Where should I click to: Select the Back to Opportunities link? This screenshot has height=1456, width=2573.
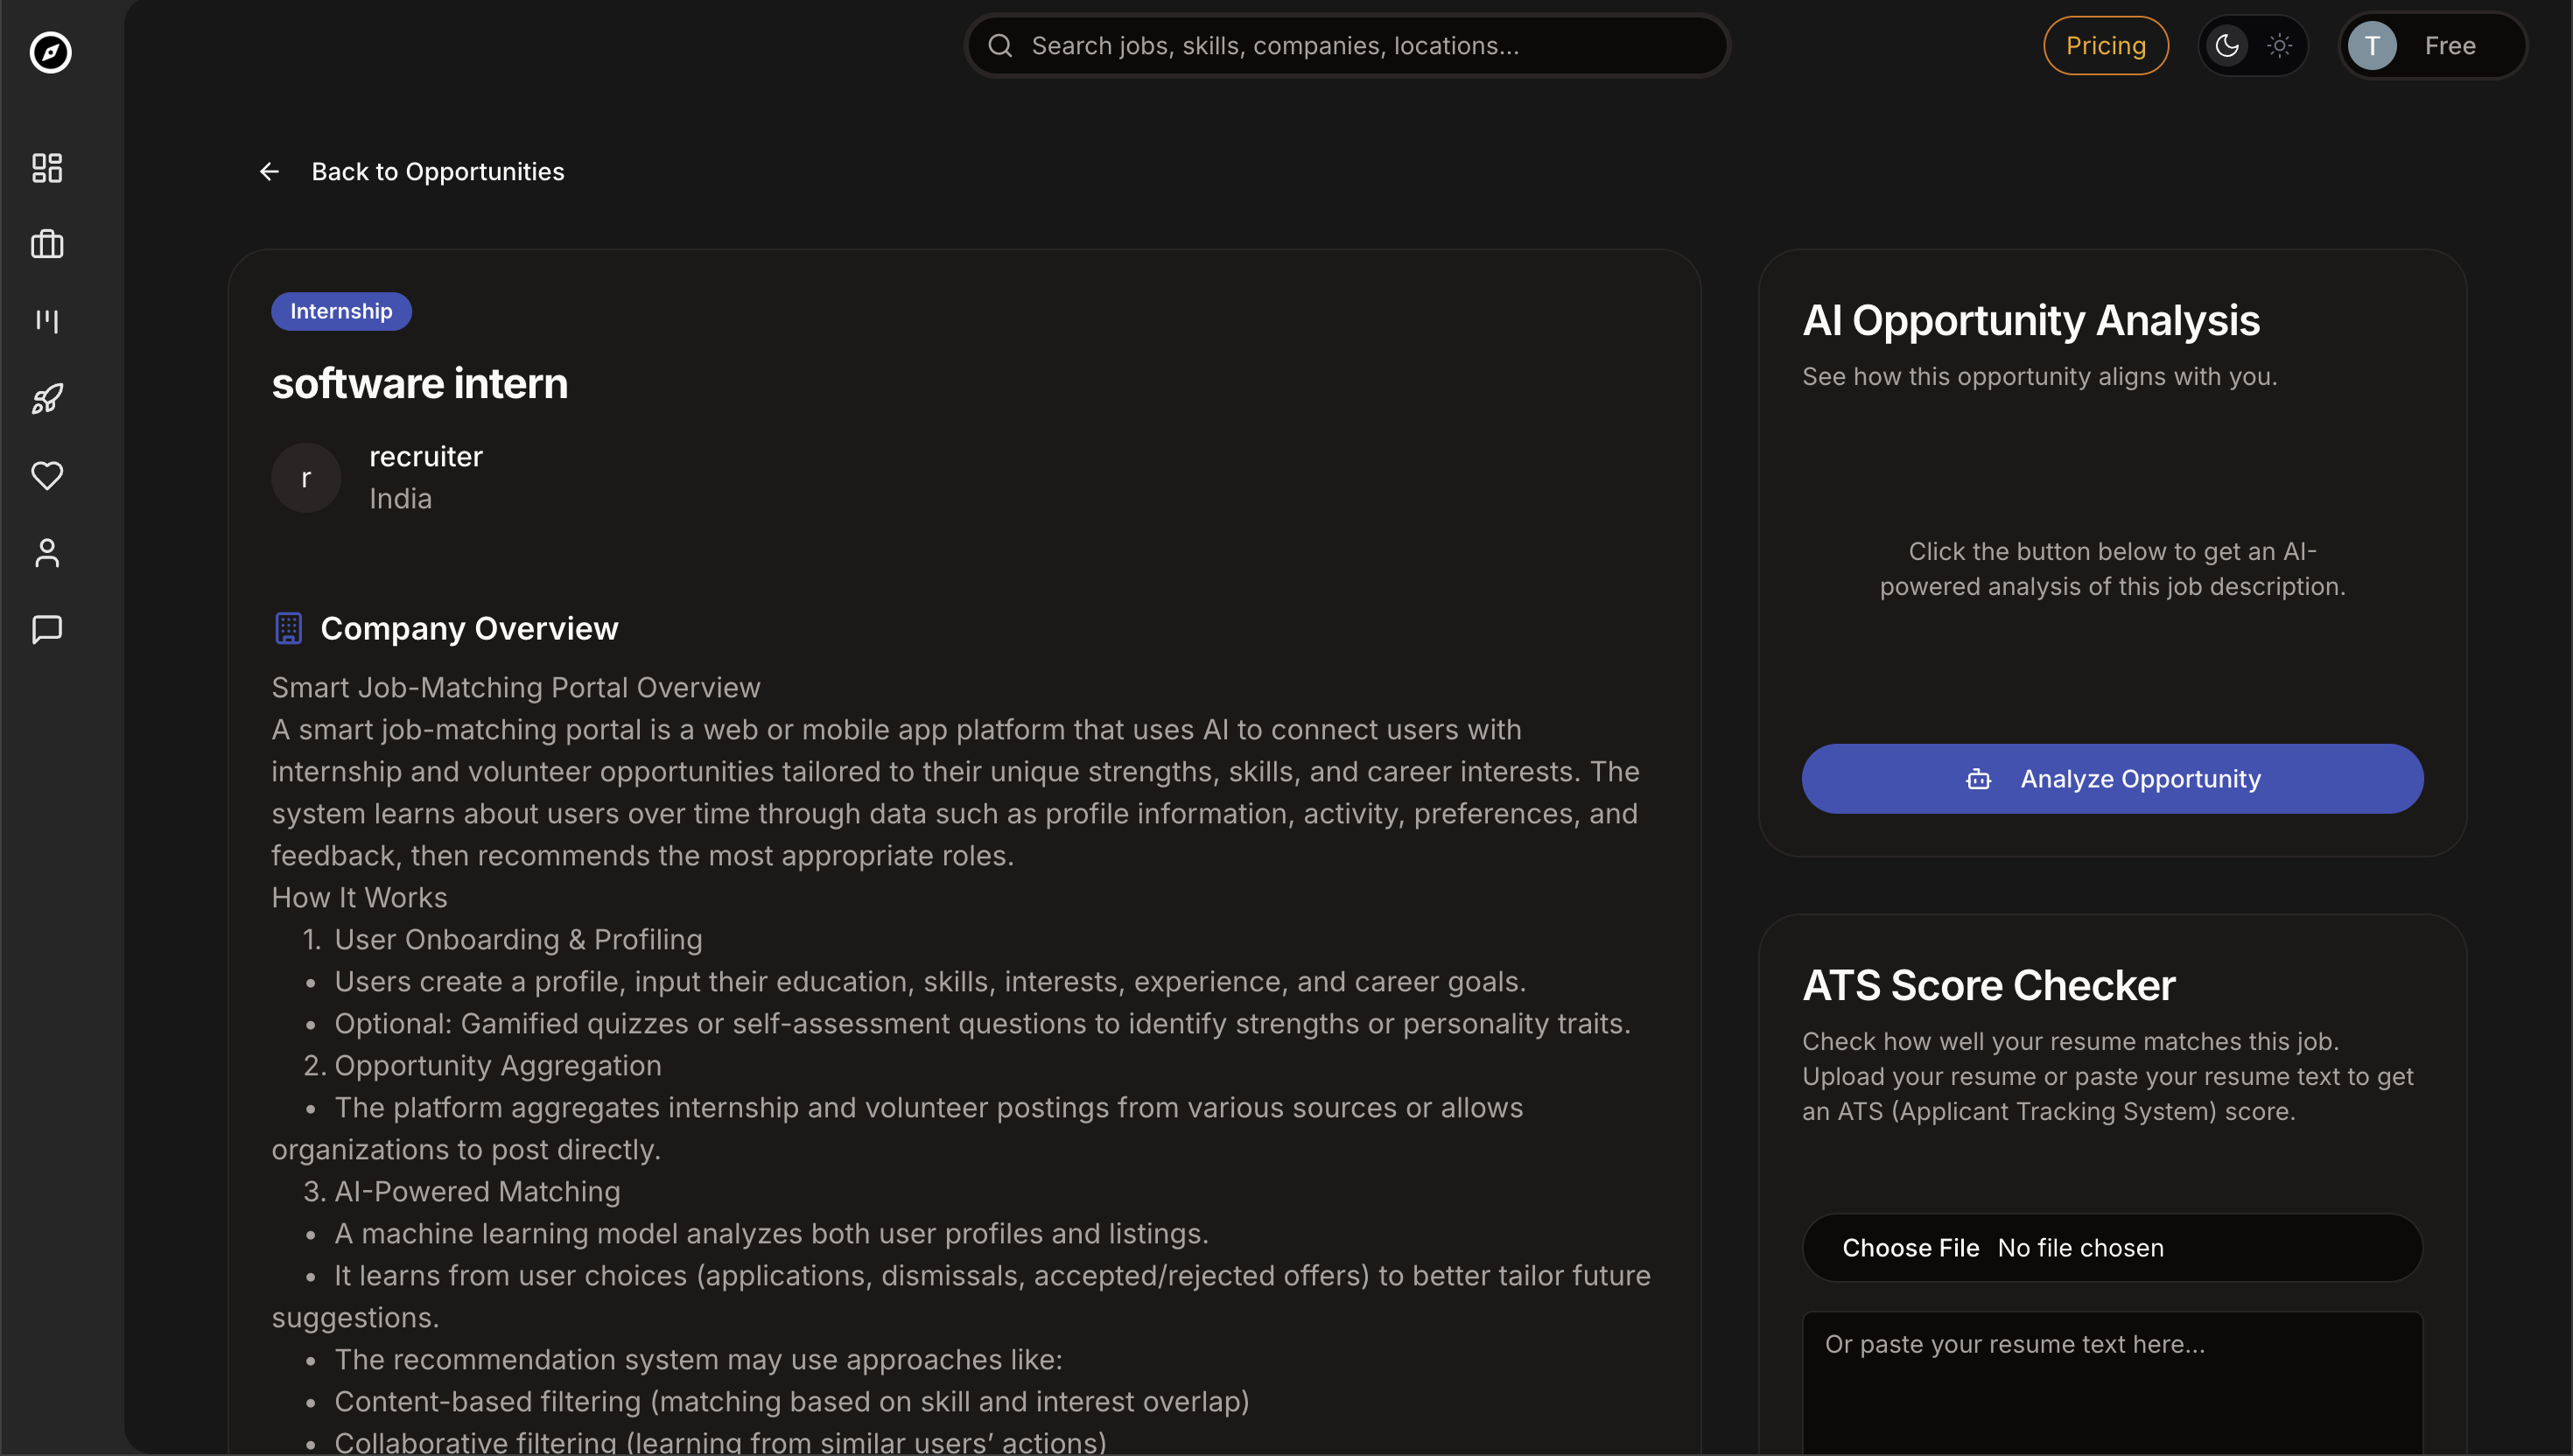[437, 171]
